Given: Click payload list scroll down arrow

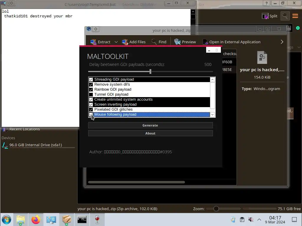Looking at the screenshot, I should click(x=212, y=114).
